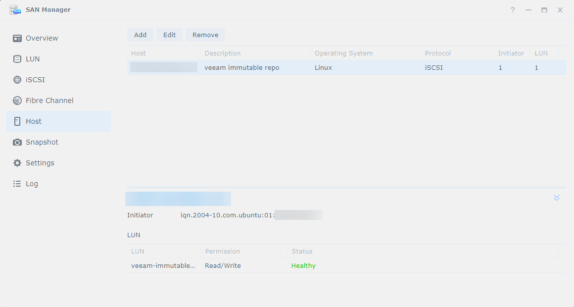The height and width of the screenshot is (307, 574).
Task: Click the LUN disk icon in sidebar
Action: click(x=17, y=59)
